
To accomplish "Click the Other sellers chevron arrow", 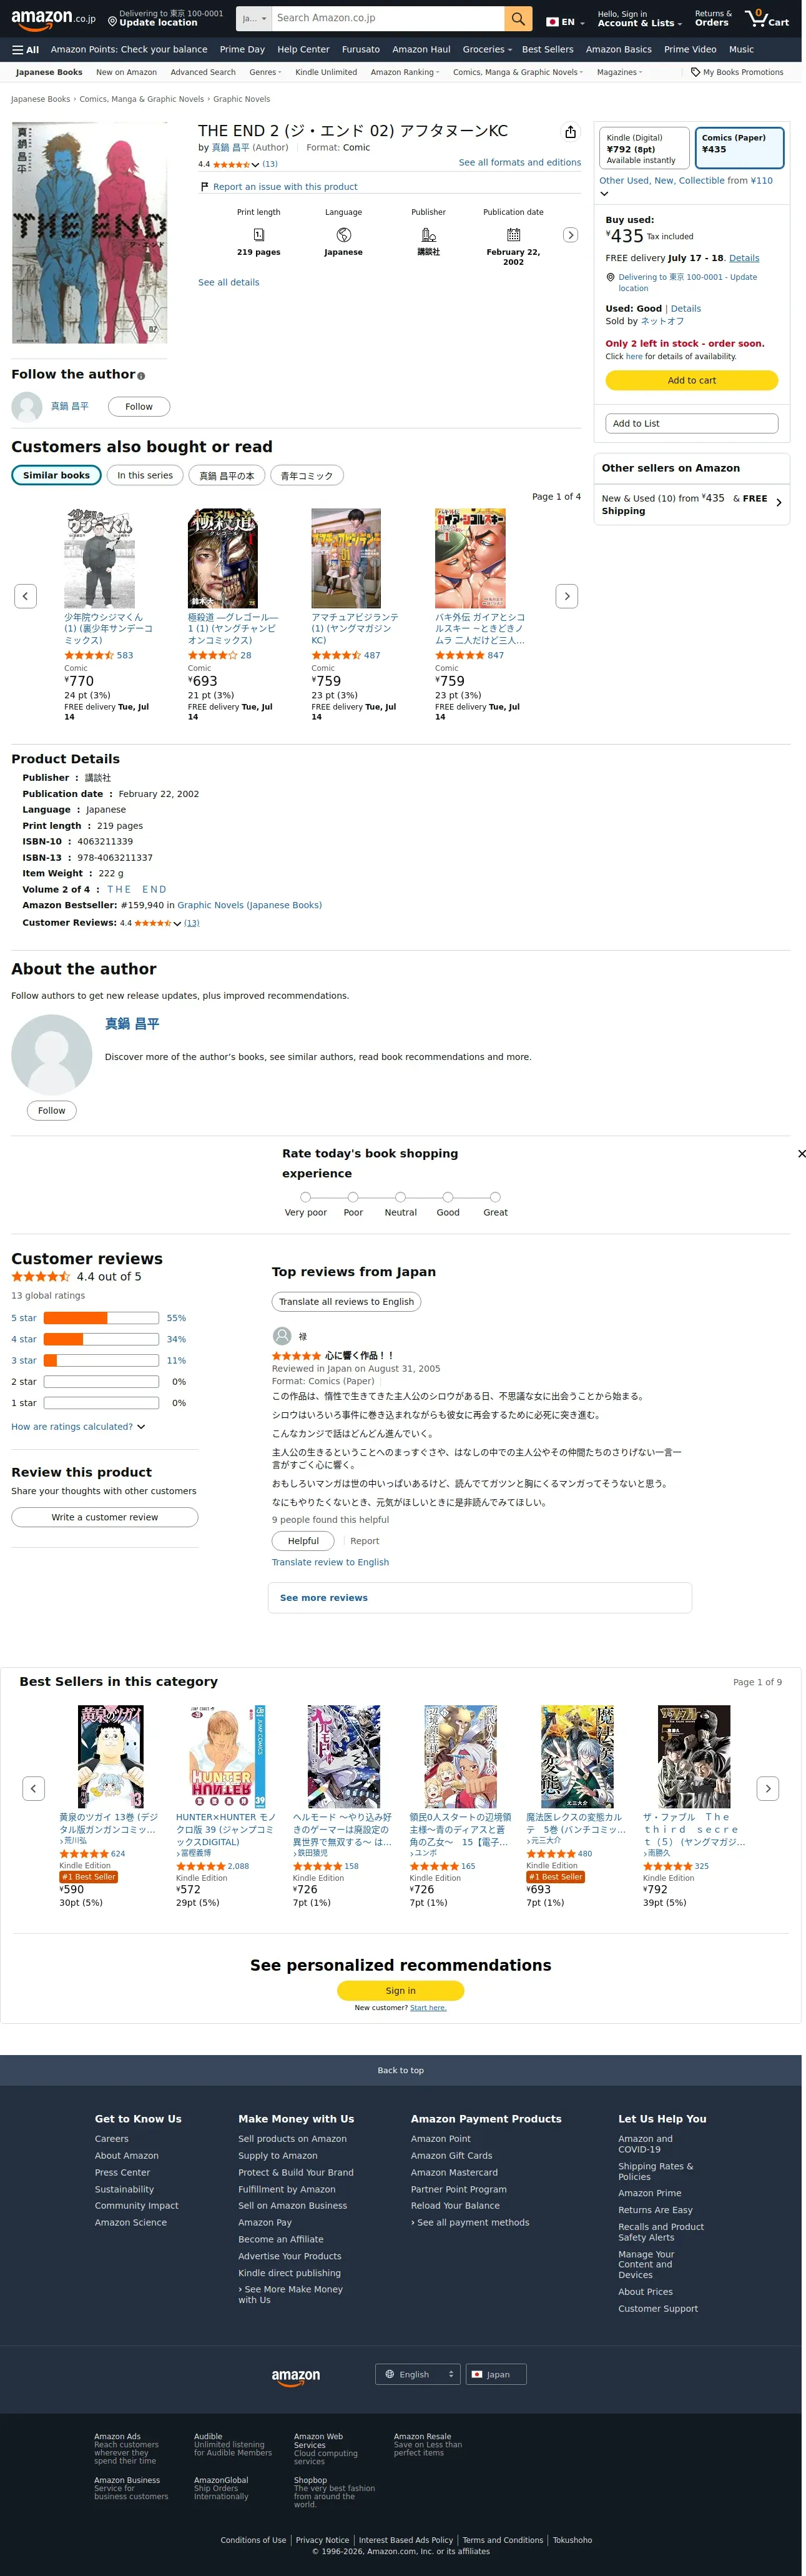I will coord(778,503).
